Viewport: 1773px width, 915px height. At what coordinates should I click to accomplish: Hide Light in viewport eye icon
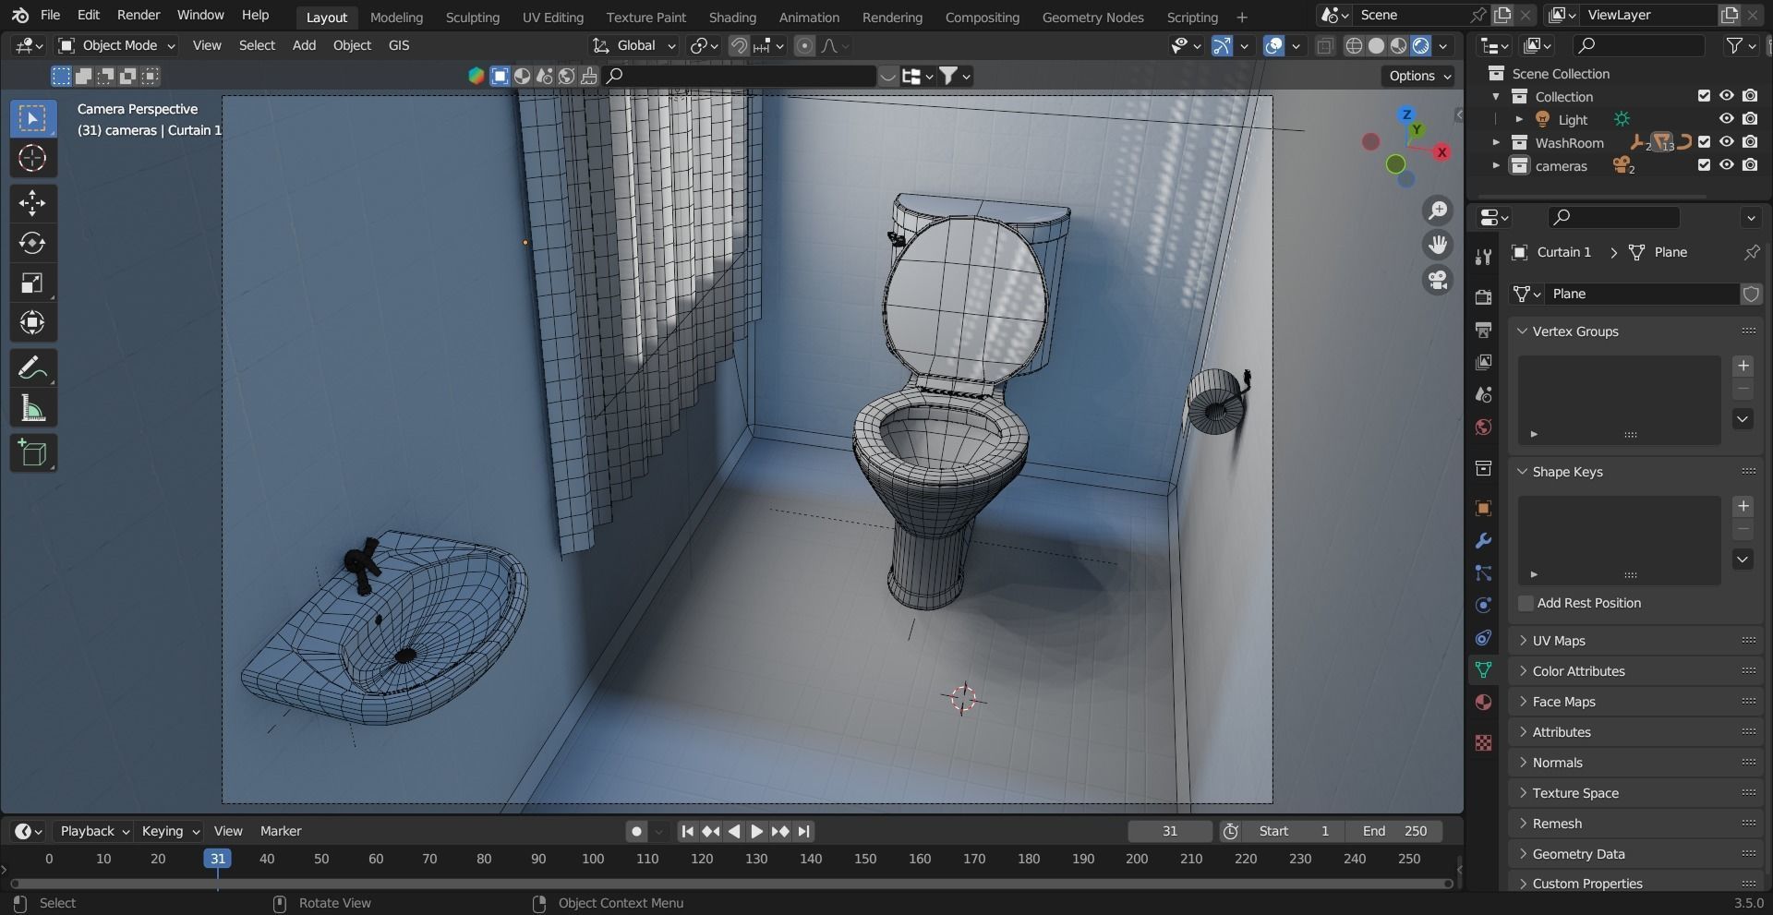click(x=1726, y=119)
